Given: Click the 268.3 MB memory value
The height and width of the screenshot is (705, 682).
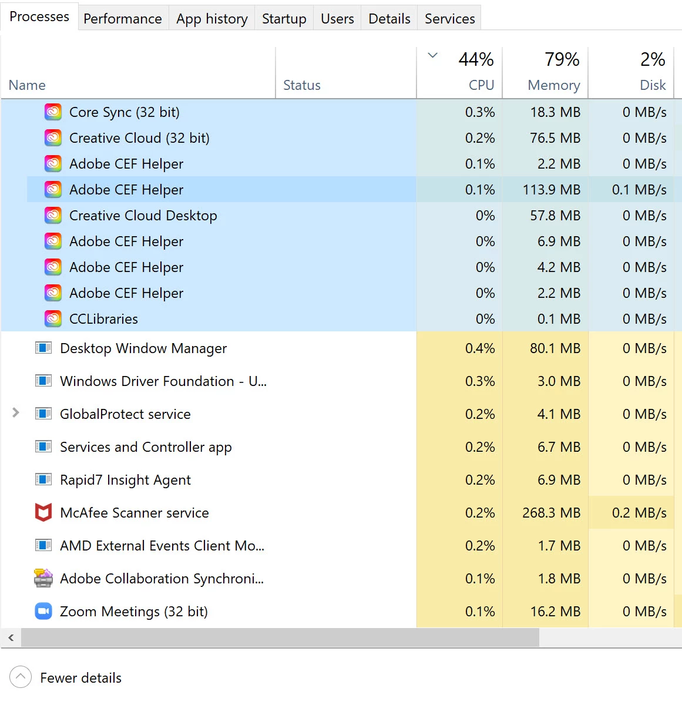Looking at the screenshot, I should tap(551, 513).
